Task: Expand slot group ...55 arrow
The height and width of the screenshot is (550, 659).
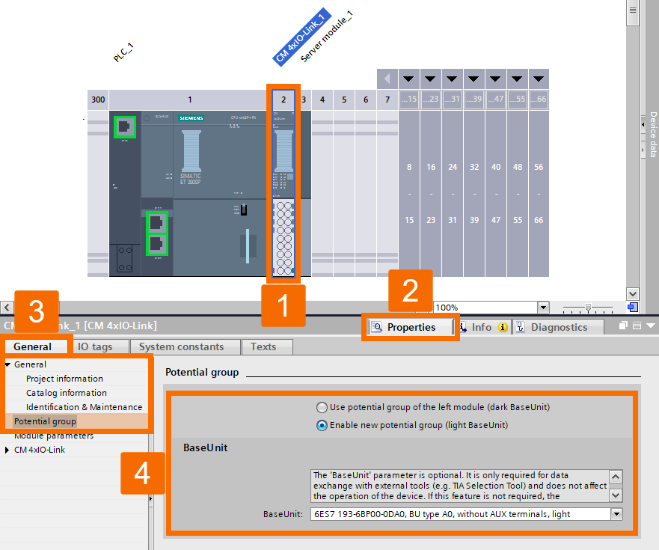Action: [x=518, y=79]
